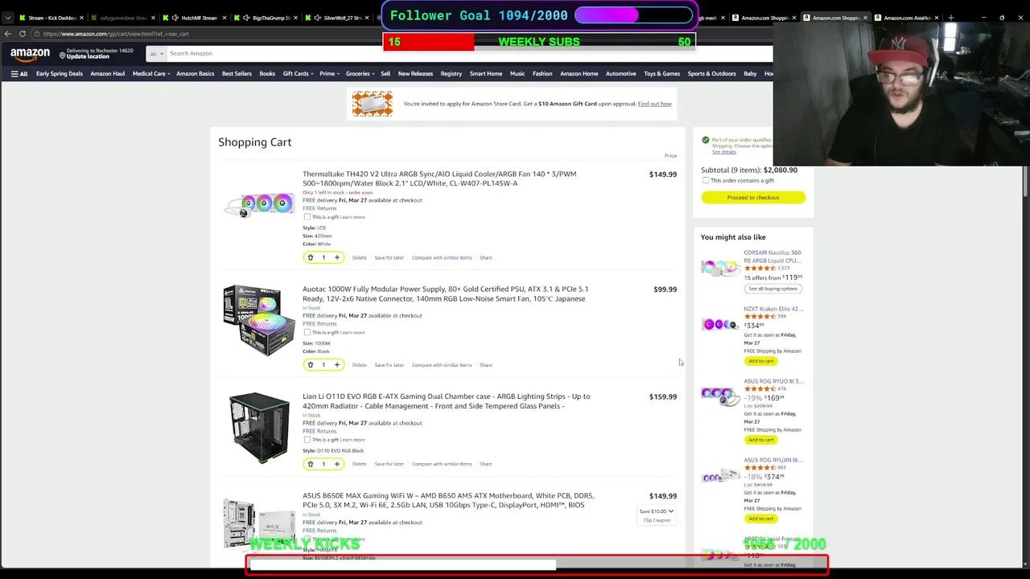
Task: Open the Lian Li case image
Action: click(x=259, y=428)
